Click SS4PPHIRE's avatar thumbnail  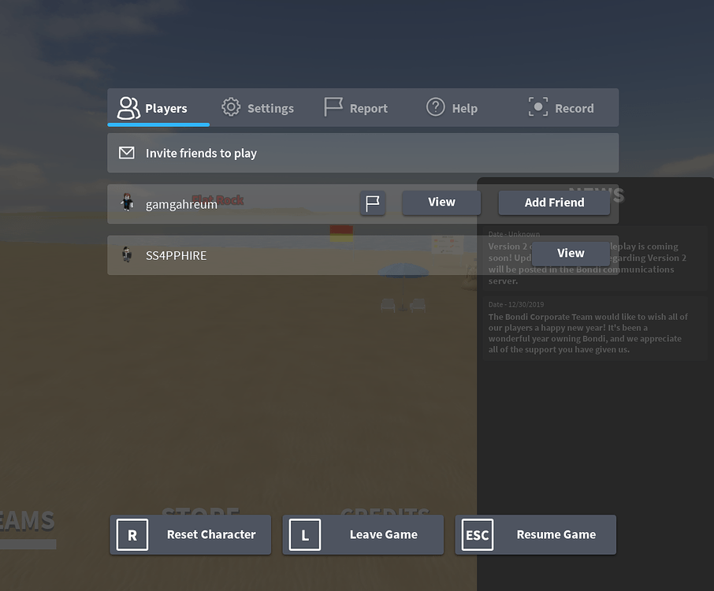[x=128, y=255]
